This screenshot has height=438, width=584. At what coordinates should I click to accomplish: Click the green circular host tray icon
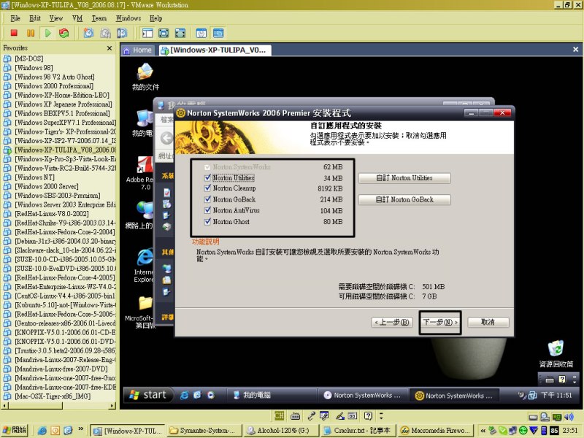click(523, 431)
